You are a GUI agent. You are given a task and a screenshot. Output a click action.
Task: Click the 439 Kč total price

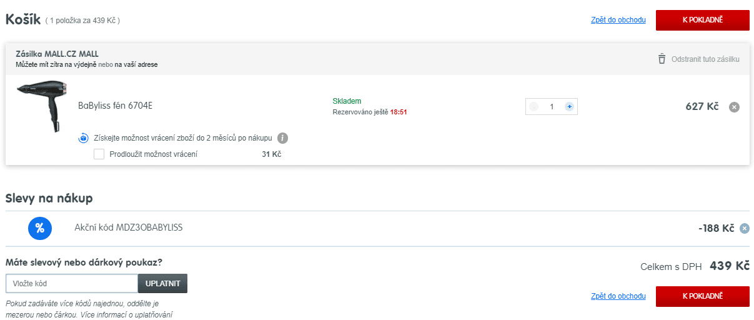click(730, 266)
